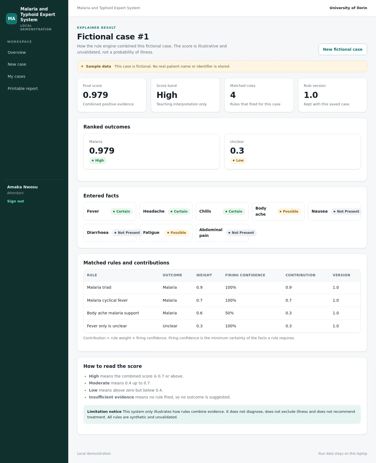The width and height of the screenshot is (376, 463).
Task: Click the MA app logo badge
Action: [12, 19]
